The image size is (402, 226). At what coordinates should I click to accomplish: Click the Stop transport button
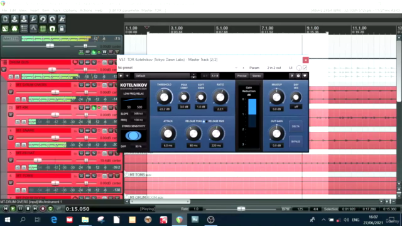(28, 209)
